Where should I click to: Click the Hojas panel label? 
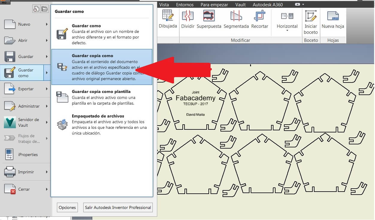pyautogui.click(x=333, y=40)
